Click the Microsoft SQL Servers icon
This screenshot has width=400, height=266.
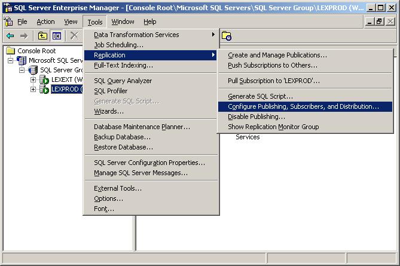click(x=22, y=60)
